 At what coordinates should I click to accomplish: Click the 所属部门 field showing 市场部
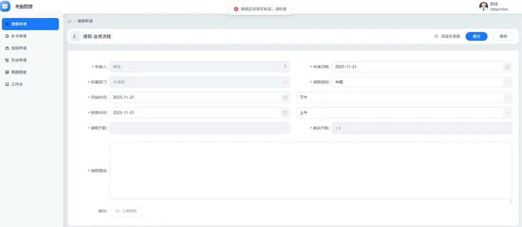[200, 82]
